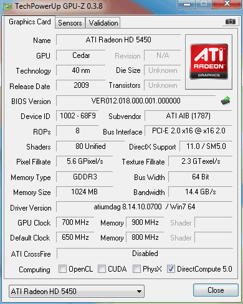Save BIOS using the chip icon
Screen dimensions: 243x304
coord(226,101)
